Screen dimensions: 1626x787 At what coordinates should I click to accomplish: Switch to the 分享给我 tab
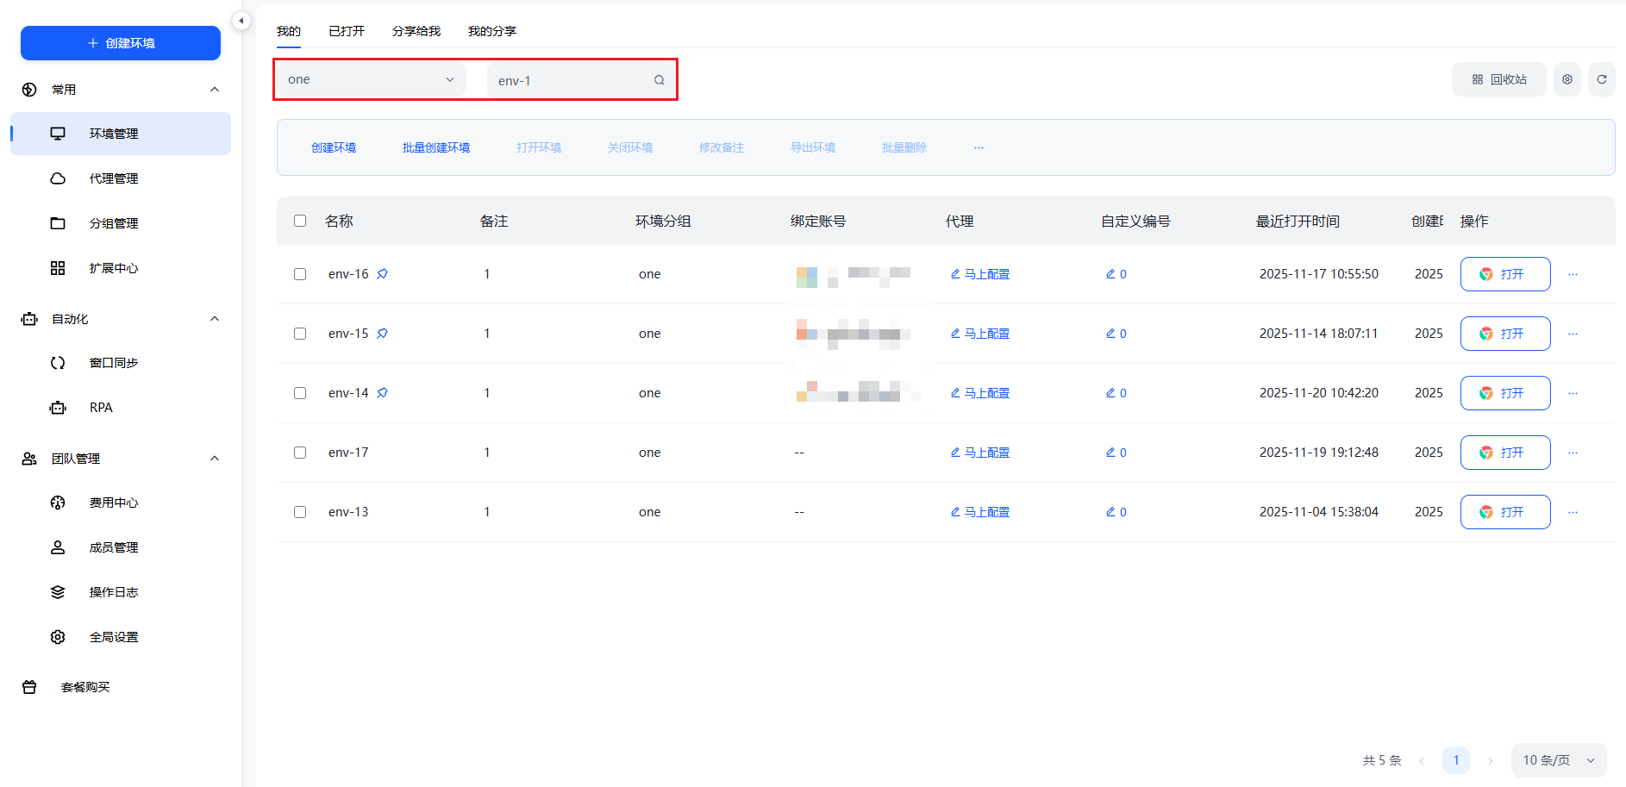pos(416,31)
